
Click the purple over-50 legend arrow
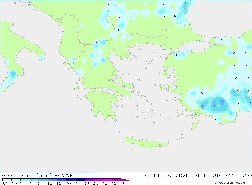coord(126,180)
